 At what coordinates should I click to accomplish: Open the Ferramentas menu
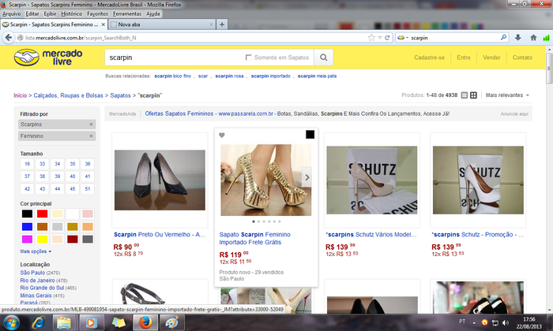coord(127,13)
